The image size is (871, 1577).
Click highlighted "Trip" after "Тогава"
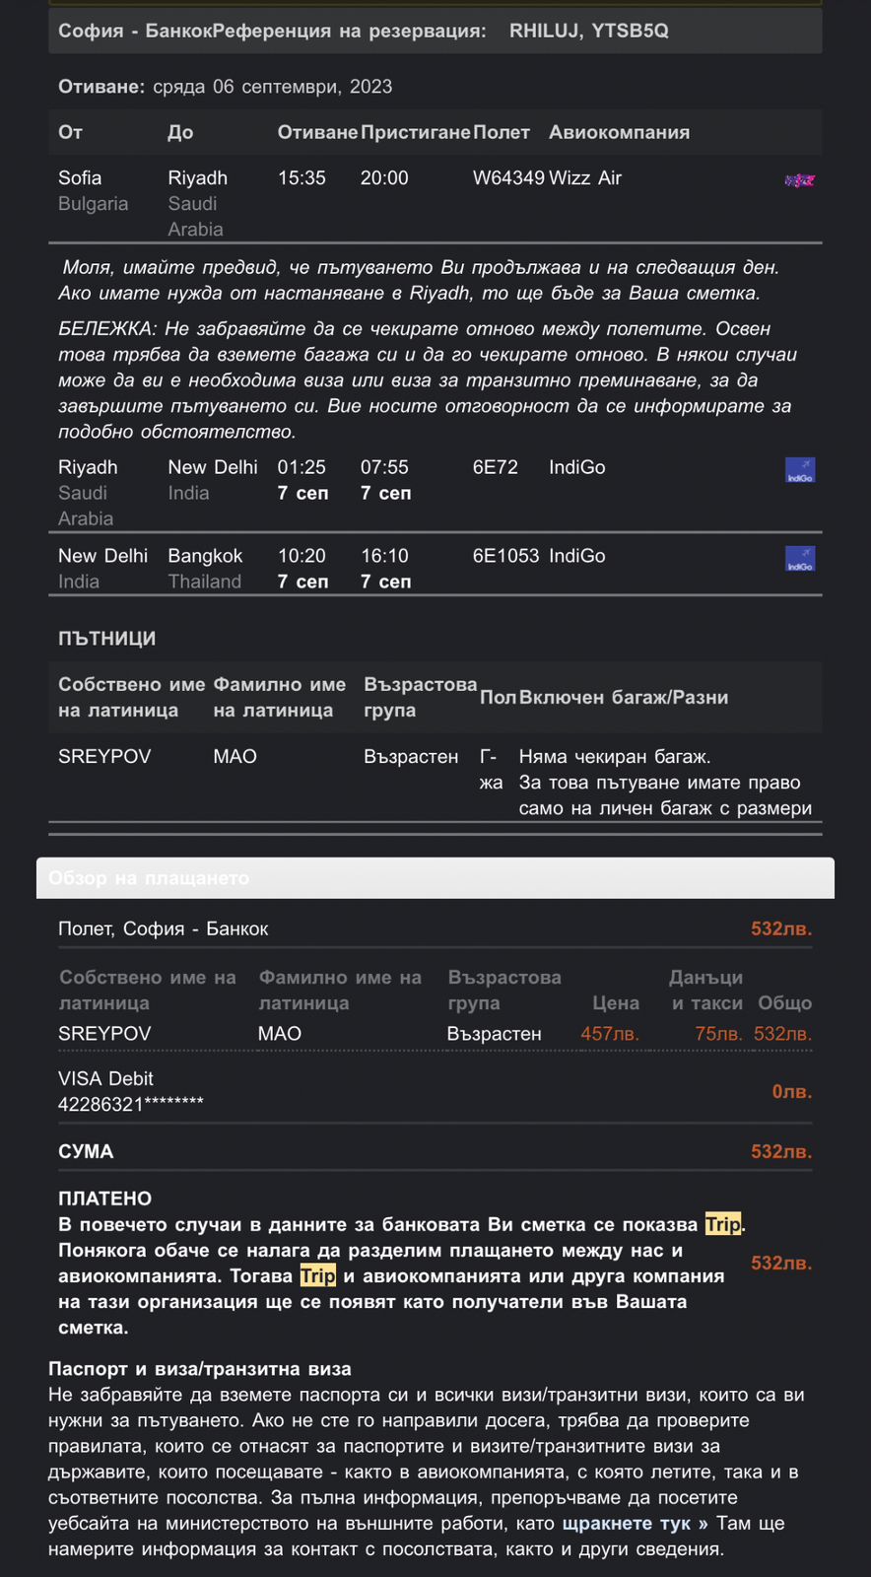[x=317, y=1275]
